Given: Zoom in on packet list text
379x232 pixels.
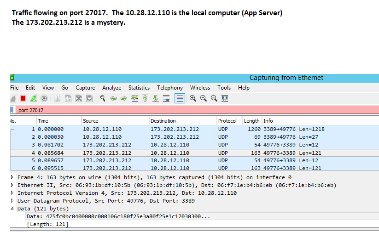Looking at the screenshot, I should point(193,98).
